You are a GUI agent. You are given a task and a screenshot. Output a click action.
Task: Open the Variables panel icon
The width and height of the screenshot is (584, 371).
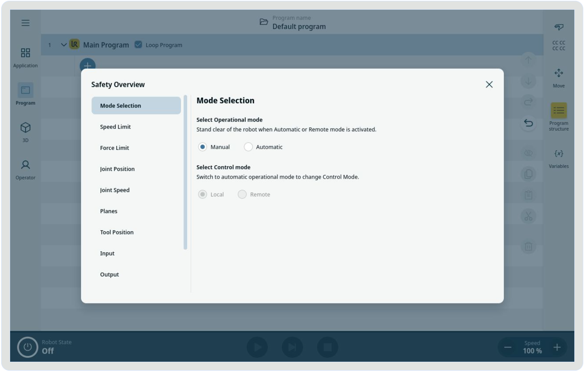(558, 154)
